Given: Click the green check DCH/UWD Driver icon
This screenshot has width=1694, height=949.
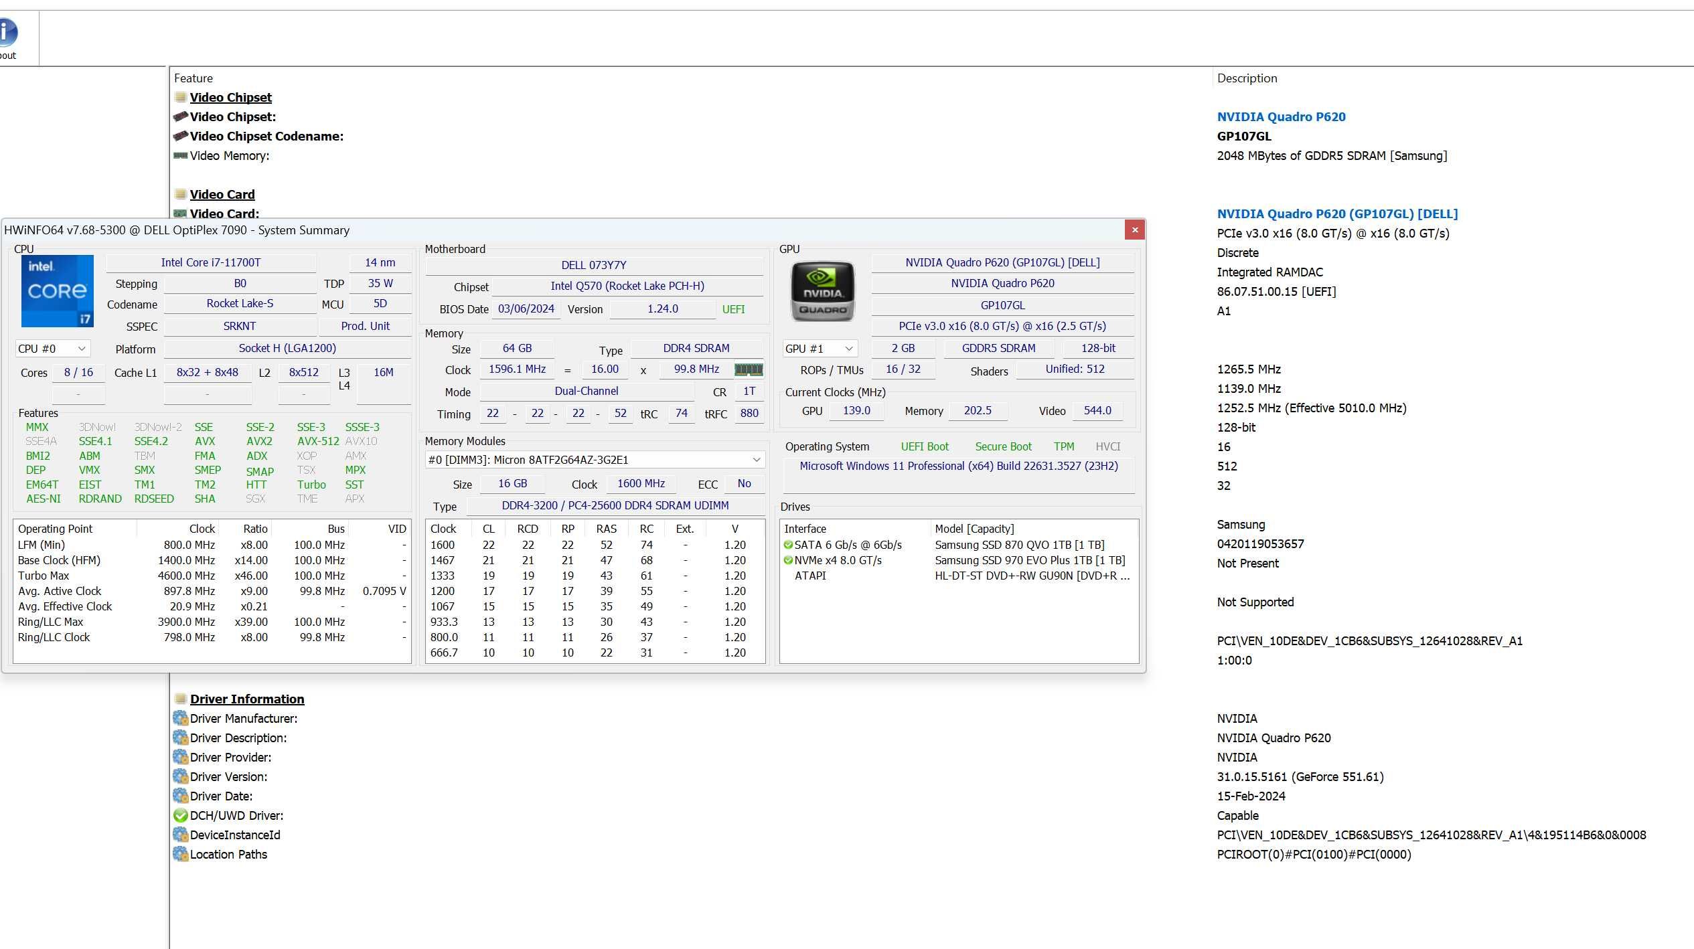Looking at the screenshot, I should click(x=180, y=815).
